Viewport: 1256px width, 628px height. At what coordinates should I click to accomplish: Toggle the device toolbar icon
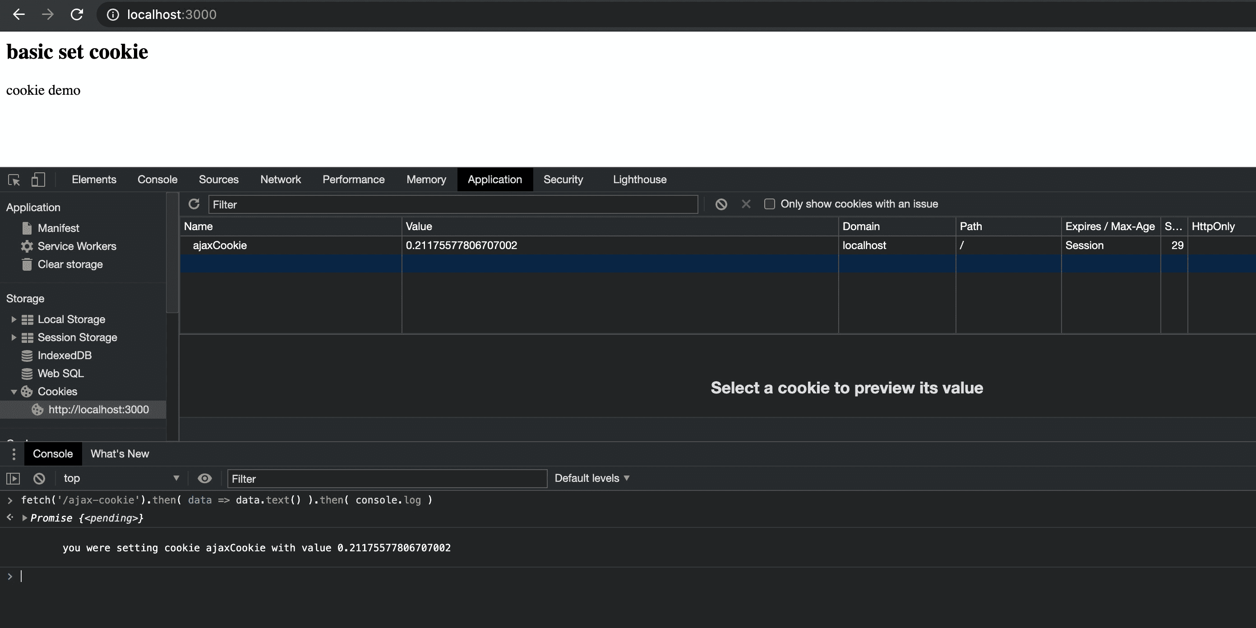[38, 180]
